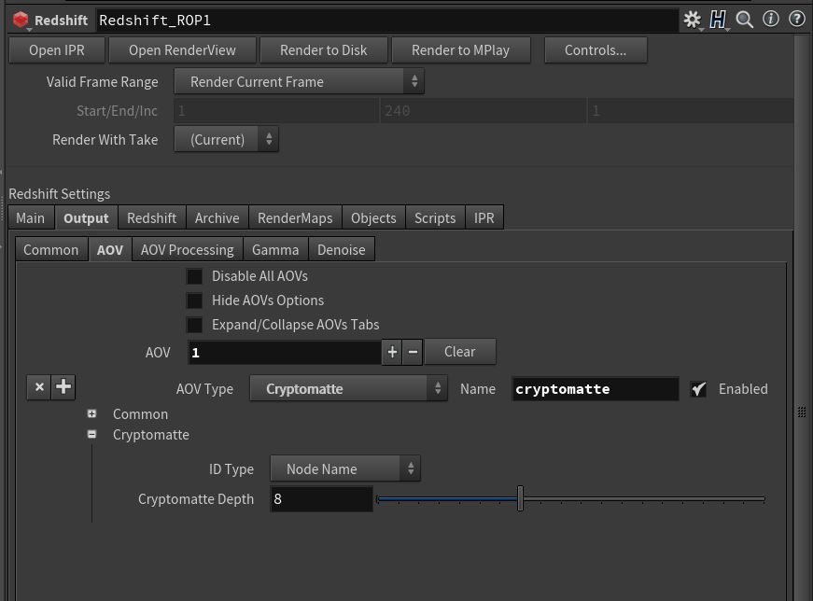Open the ID Type Node Name dropdown

345,468
